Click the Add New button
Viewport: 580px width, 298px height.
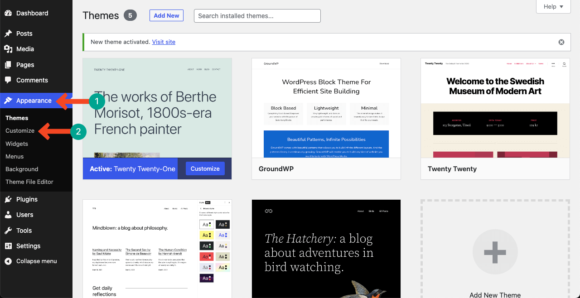pyautogui.click(x=166, y=15)
